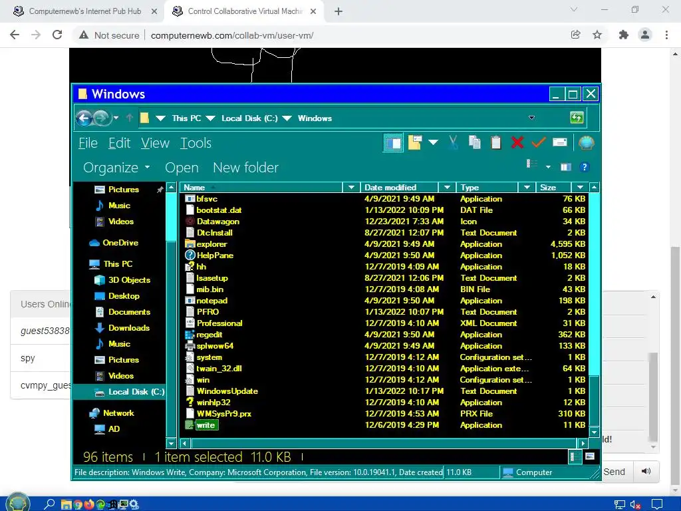The height and width of the screenshot is (511, 681).
Task: Click the Up arrow beside address bar
Action: [129, 118]
